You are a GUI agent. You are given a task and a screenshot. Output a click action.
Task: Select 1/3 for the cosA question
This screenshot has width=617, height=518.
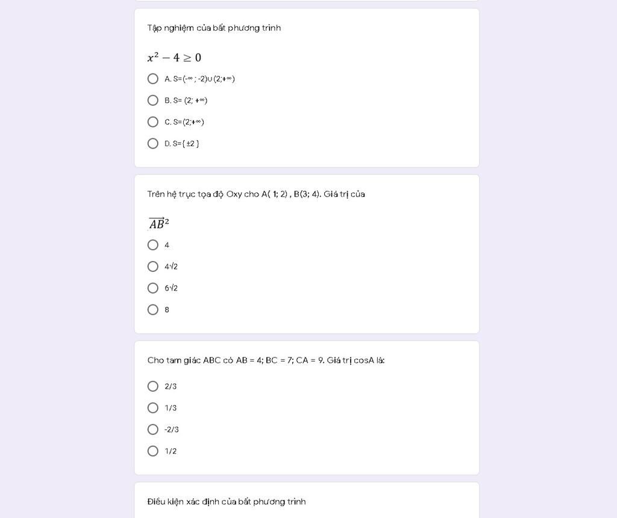point(152,408)
